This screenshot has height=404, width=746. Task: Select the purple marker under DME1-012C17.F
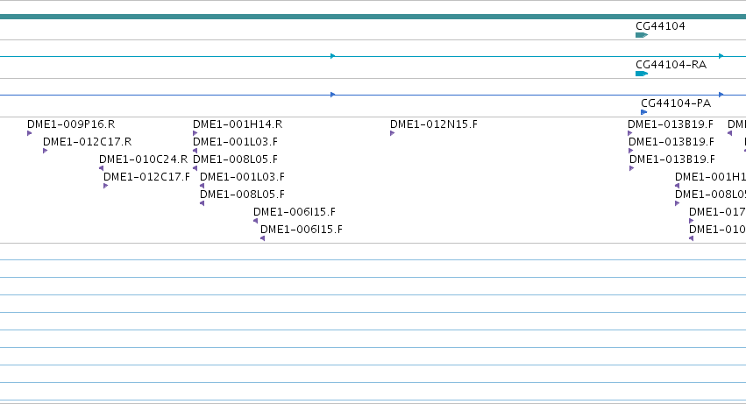[x=105, y=186]
